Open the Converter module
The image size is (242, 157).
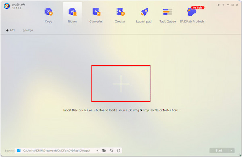(96, 15)
